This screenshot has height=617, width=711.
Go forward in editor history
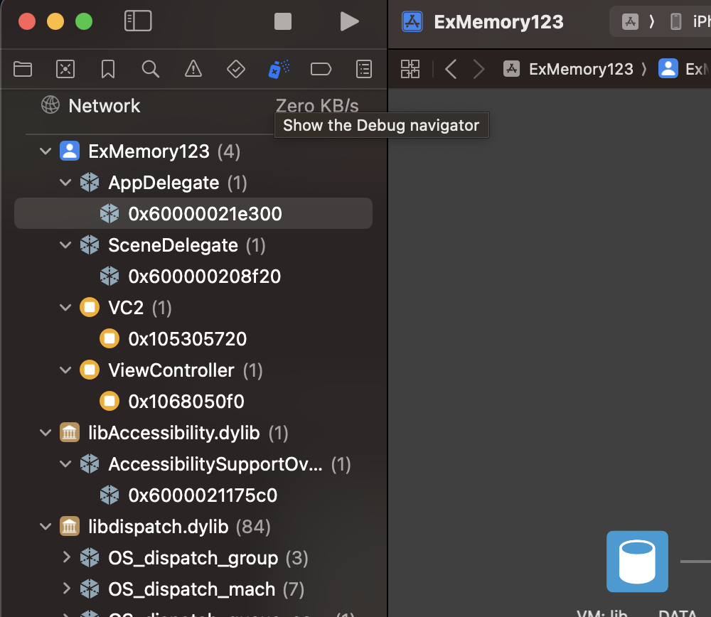coord(479,70)
